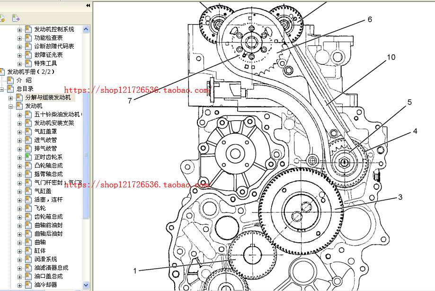The image size is (435, 291).
Task: Expand the 进气歧管 node
Action: [19, 141]
